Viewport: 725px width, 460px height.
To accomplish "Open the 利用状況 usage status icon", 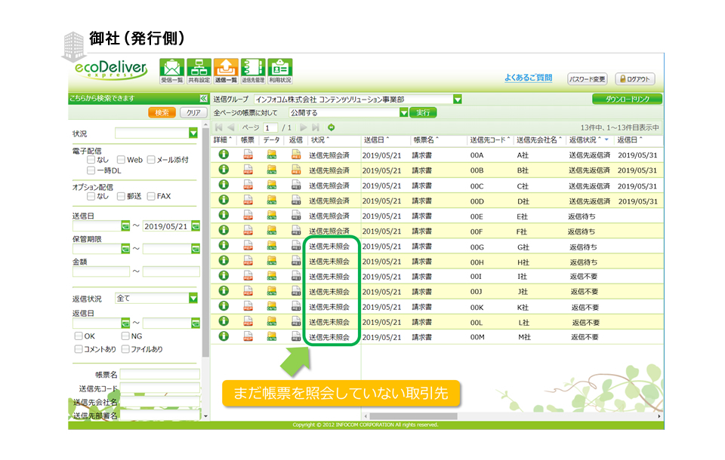I will click(x=280, y=69).
